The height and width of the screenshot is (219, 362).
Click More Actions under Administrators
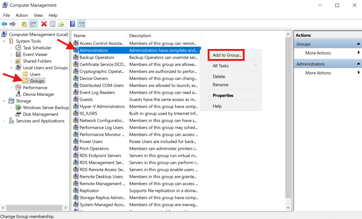pyautogui.click(x=318, y=73)
